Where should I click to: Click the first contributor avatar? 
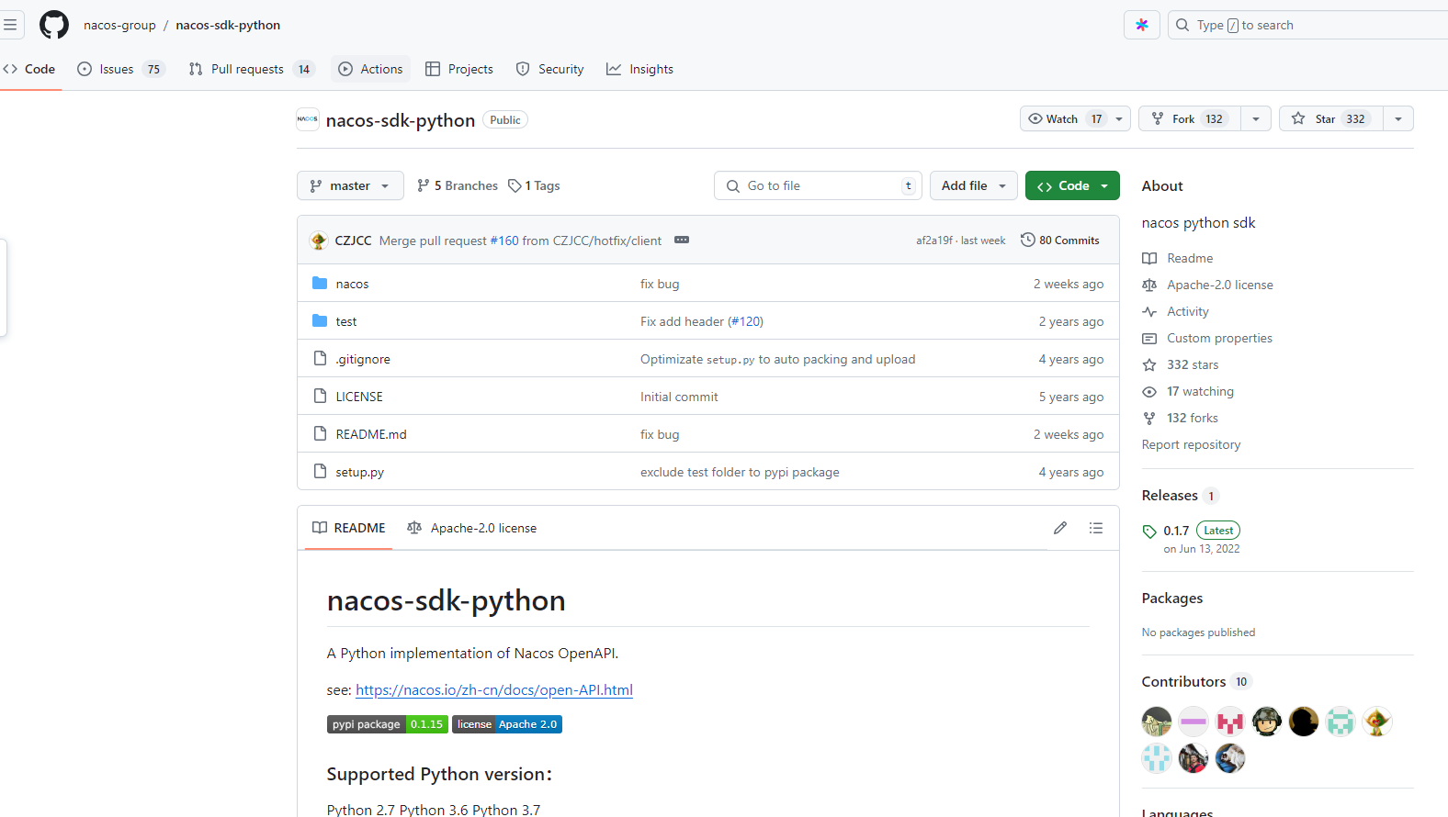[x=1157, y=722]
